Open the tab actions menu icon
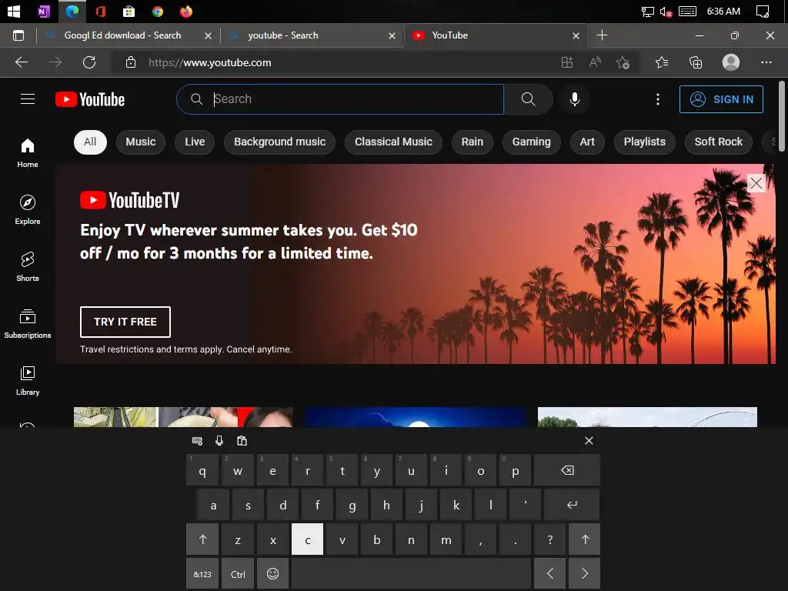The width and height of the screenshot is (788, 591). (x=18, y=35)
